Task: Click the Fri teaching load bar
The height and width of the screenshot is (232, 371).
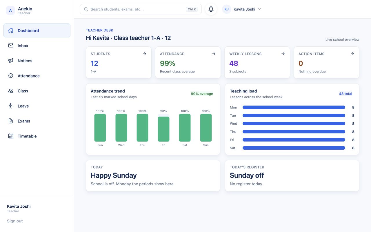Action: [x=294, y=140]
